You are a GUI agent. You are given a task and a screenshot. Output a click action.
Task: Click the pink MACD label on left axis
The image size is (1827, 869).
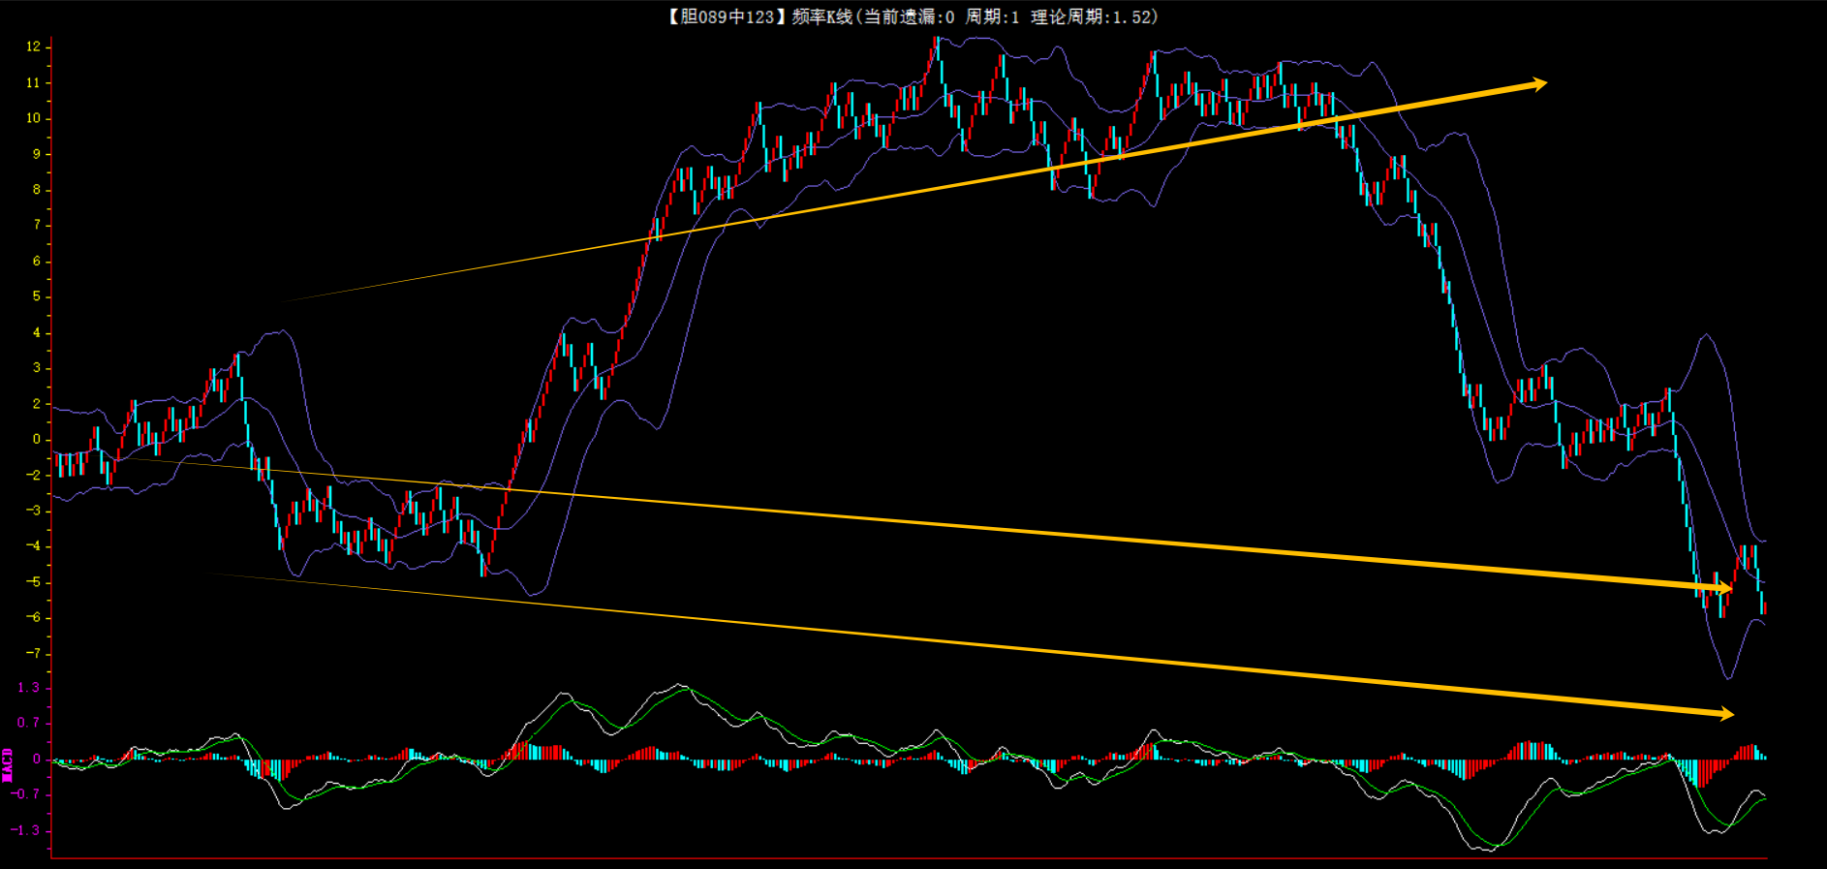click(x=9, y=764)
